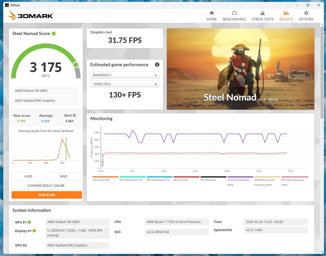Click the info icon beside Estimated game performance

tap(157, 65)
